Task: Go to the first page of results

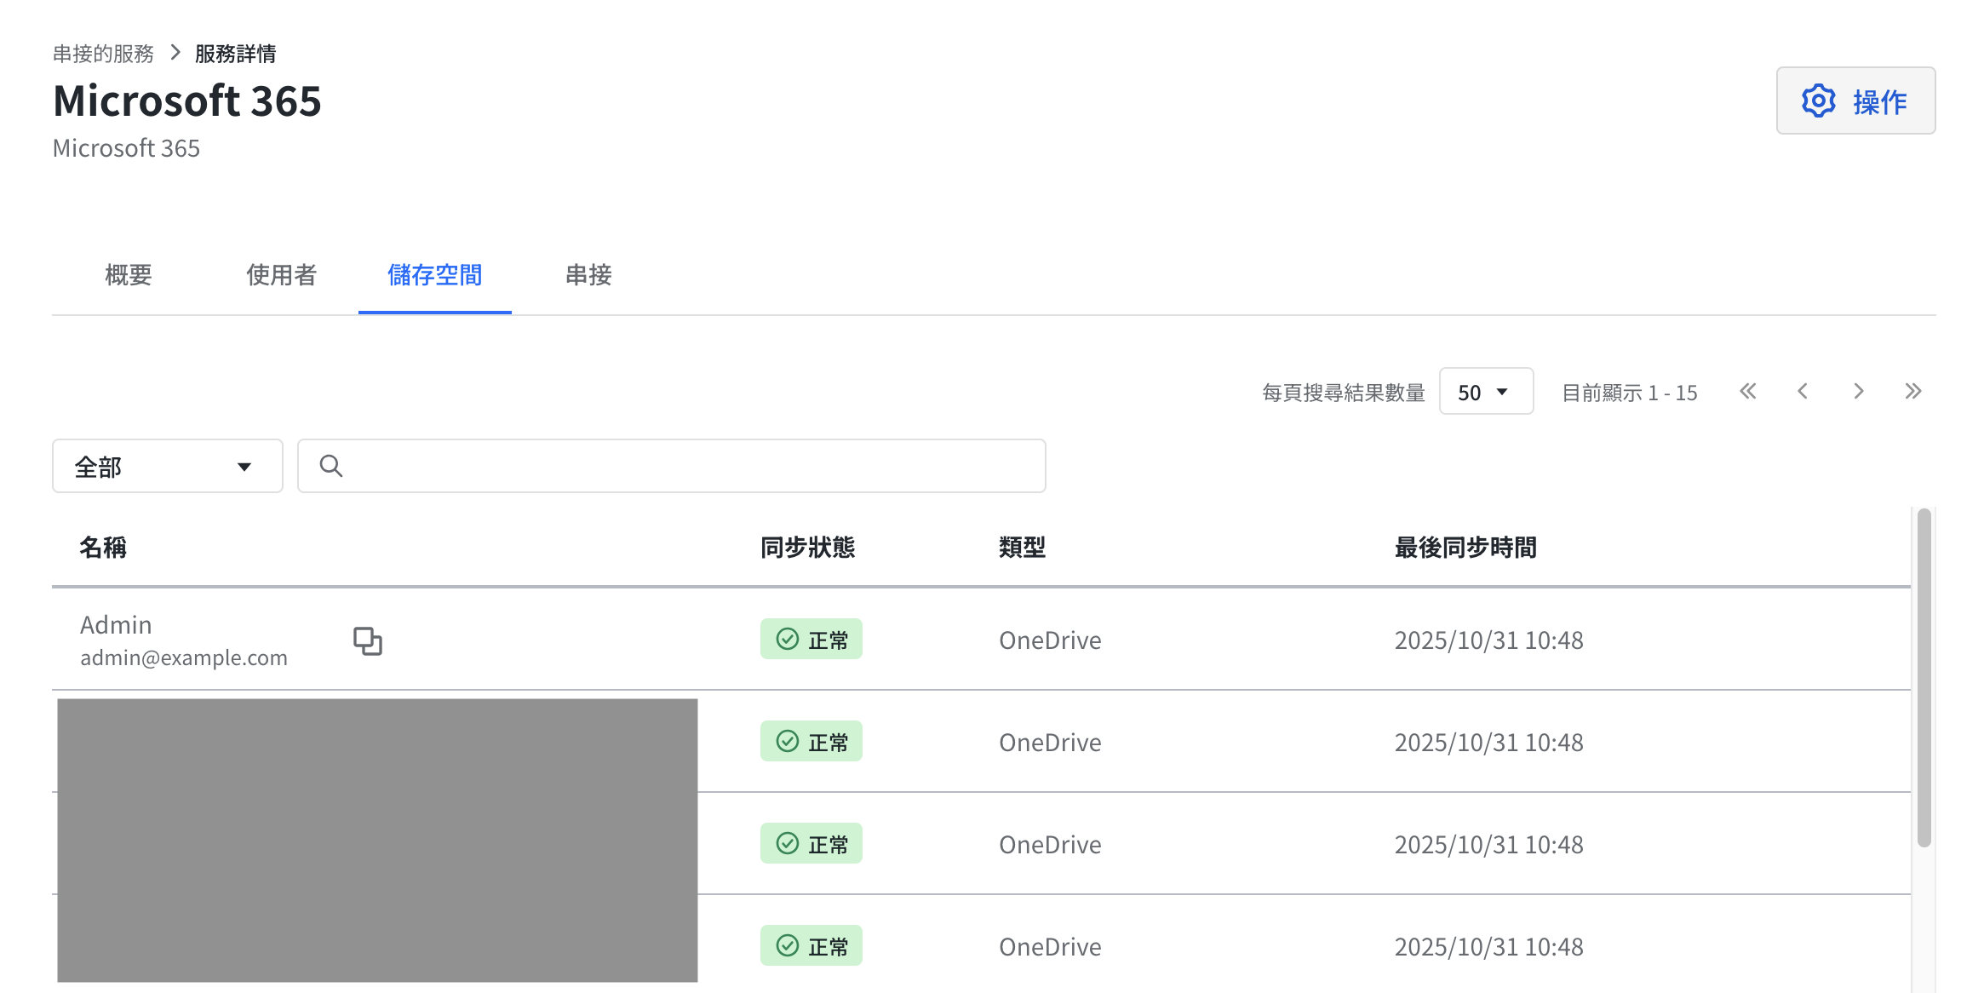Action: click(x=1747, y=391)
